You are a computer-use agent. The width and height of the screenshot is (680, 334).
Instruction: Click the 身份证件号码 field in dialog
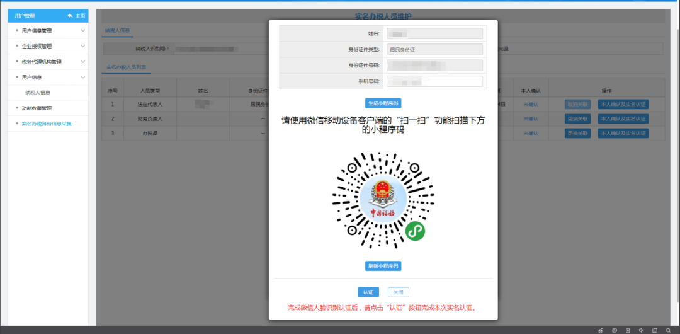pyautogui.click(x=434, y=66)
